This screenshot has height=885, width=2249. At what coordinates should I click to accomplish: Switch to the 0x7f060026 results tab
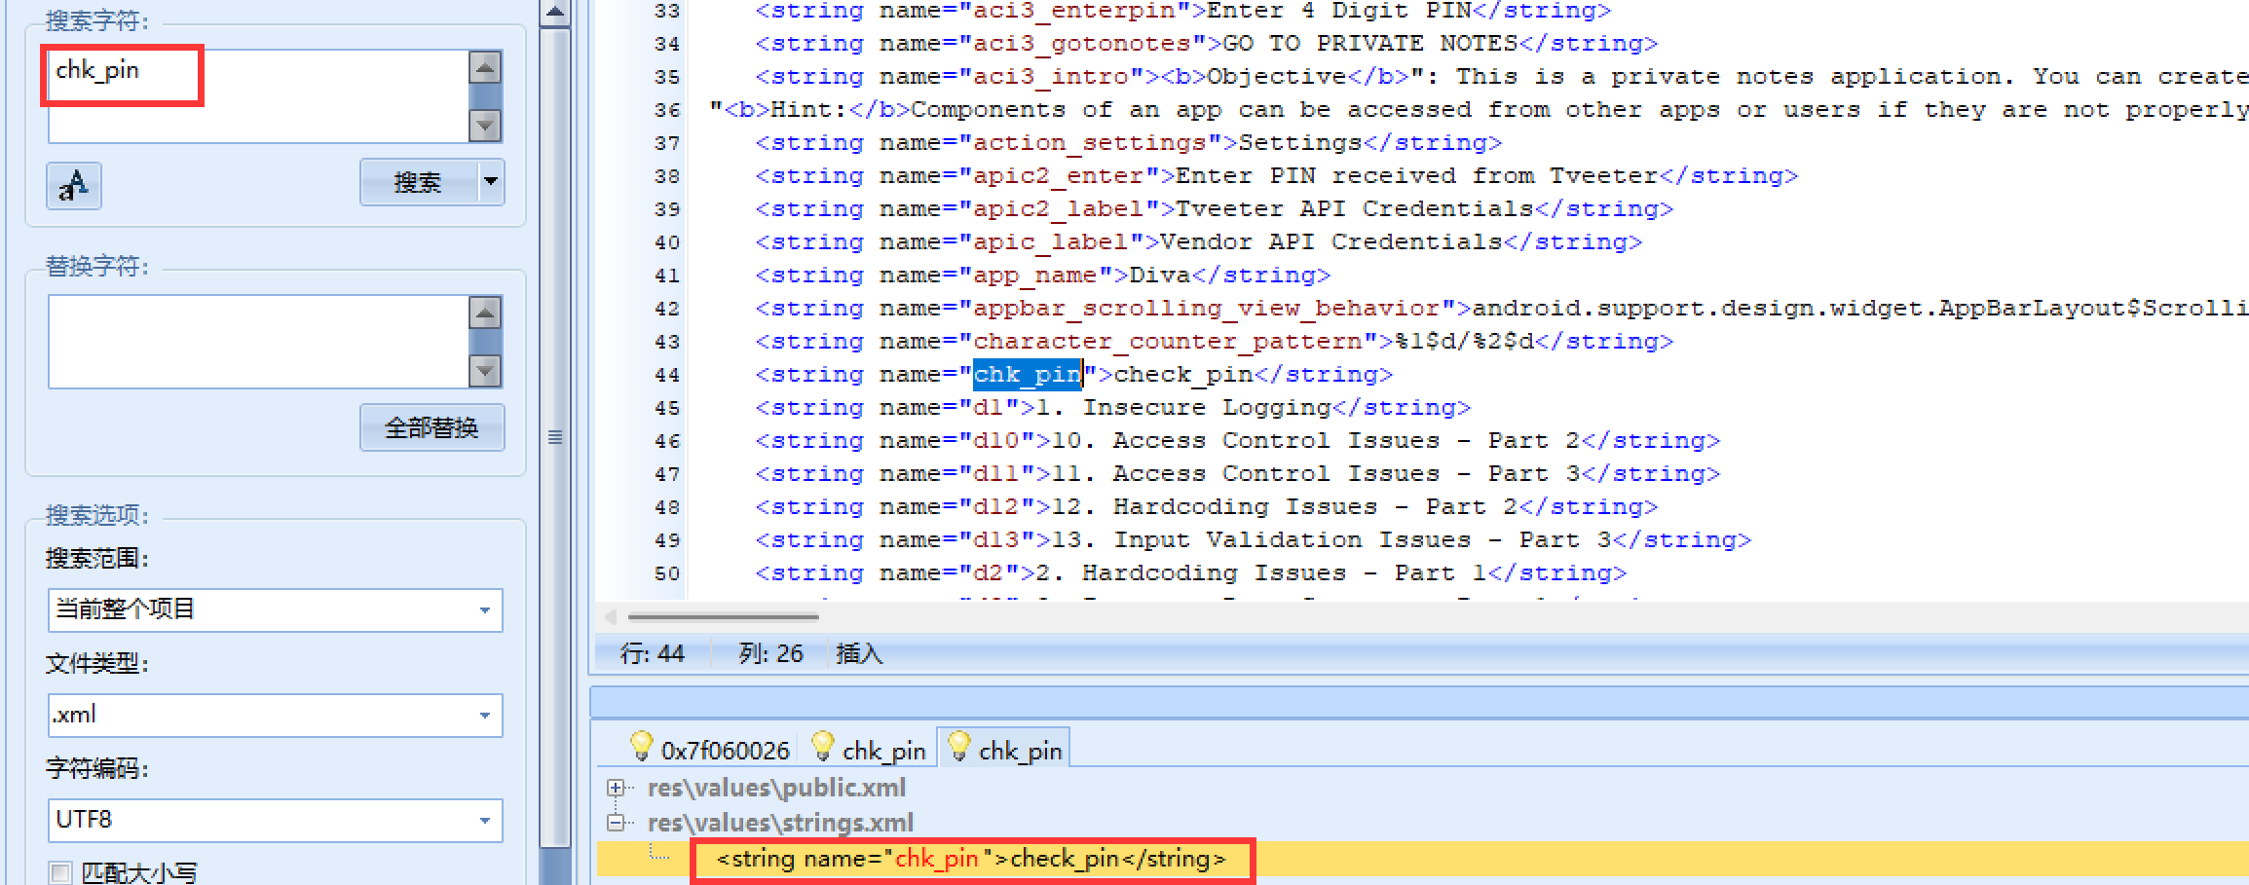(x=711, y=750)
